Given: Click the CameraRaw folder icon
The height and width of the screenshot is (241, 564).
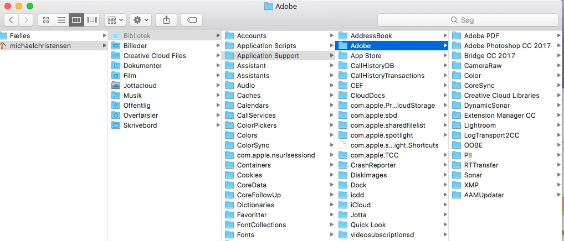Looking at the screenshot, I should pos(457,66).
